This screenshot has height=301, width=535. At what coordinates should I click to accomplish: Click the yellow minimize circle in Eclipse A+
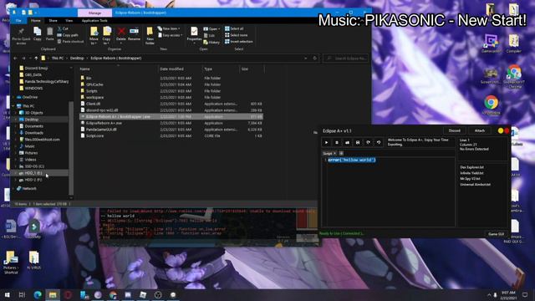tap(501, 130)
